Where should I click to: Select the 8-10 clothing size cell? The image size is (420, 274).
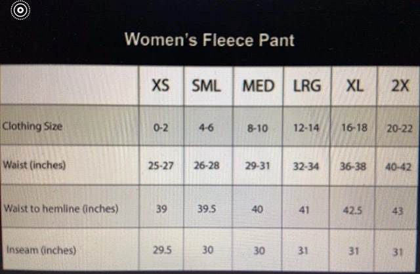259,128
